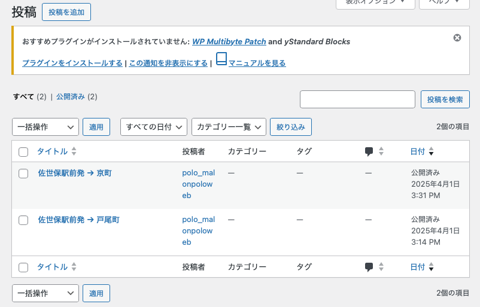
Task: Dismiss the plugin notice with the X icon
Action: tap(457, 38)
